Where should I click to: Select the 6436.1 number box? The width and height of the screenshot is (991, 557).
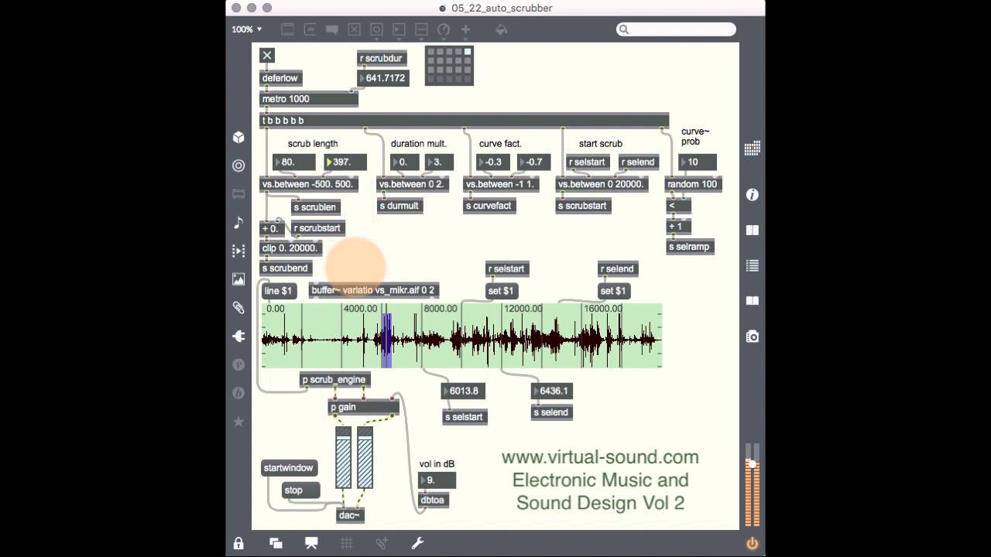tap(553, 391)
